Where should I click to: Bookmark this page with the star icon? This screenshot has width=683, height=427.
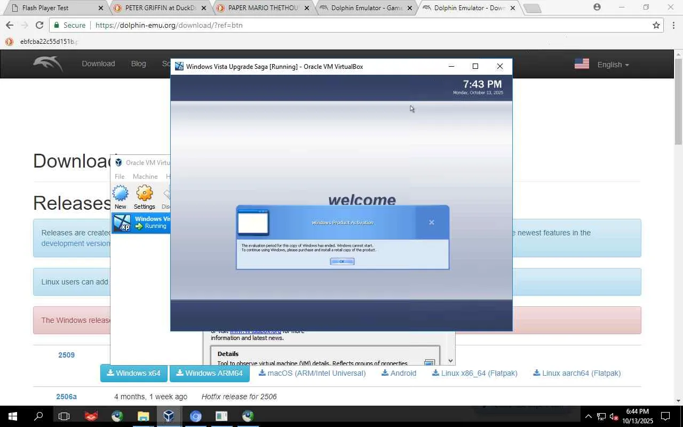tap(656, 25)
